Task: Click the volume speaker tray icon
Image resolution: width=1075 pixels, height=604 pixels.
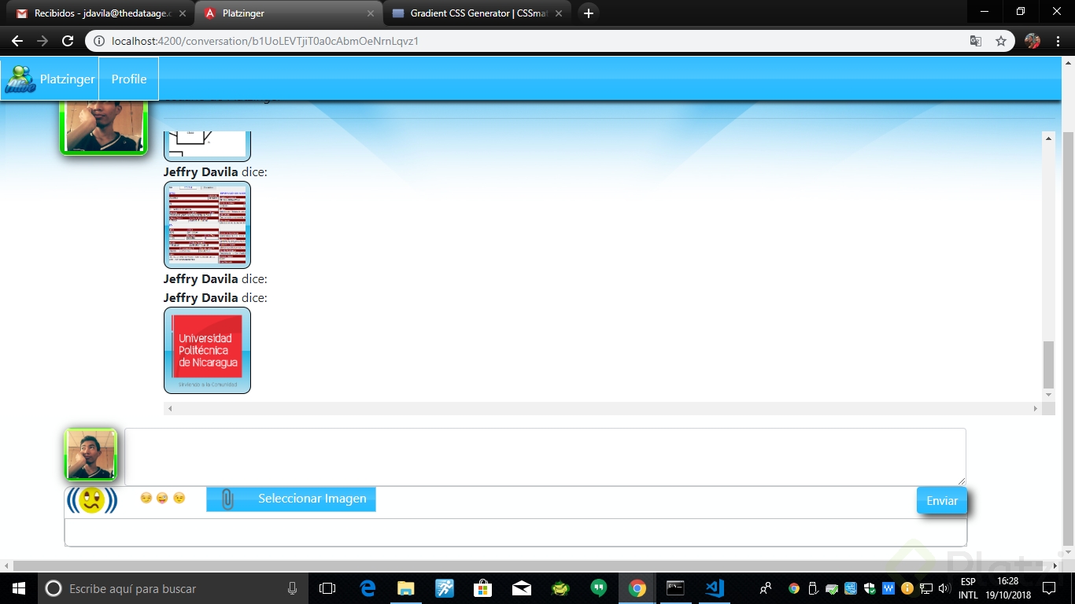Action: click(x=944, y=588)
